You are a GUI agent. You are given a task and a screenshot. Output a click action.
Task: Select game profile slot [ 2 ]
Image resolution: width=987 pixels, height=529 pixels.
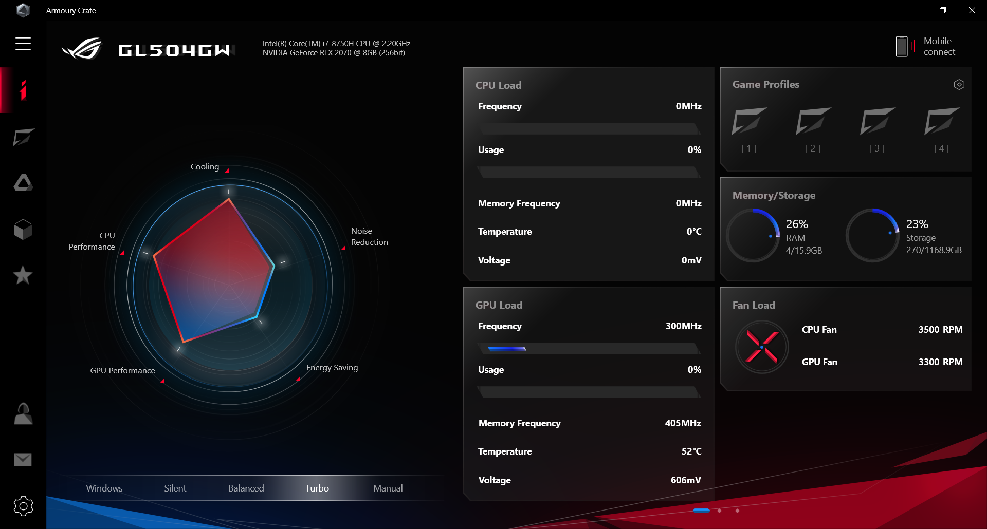[813, 130]
